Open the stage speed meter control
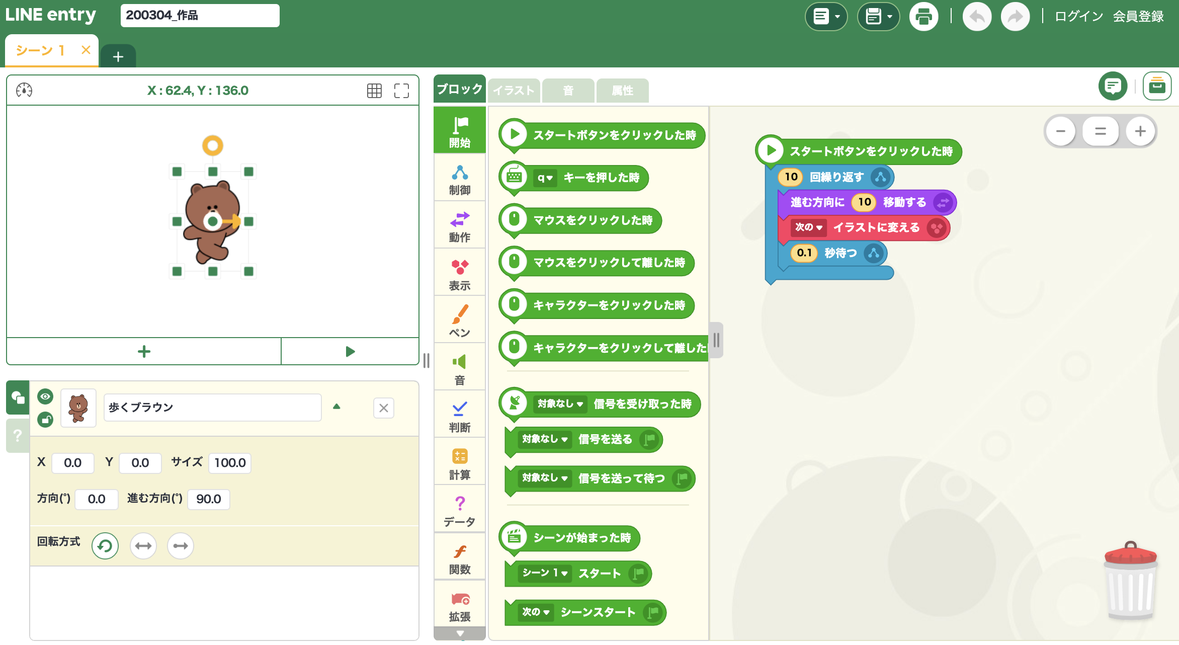Screen dimensions: 1179x645 tap(24, 90)
